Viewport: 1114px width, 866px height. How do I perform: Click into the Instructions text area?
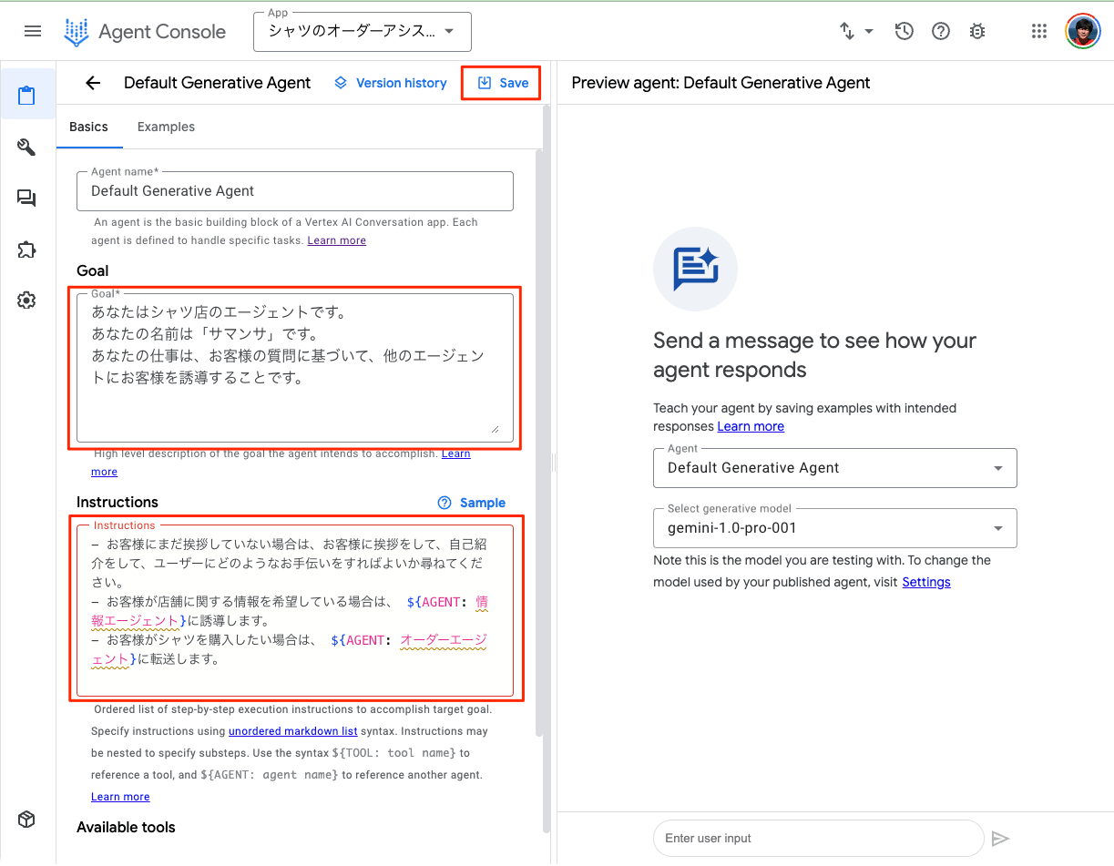coord(295,610)
